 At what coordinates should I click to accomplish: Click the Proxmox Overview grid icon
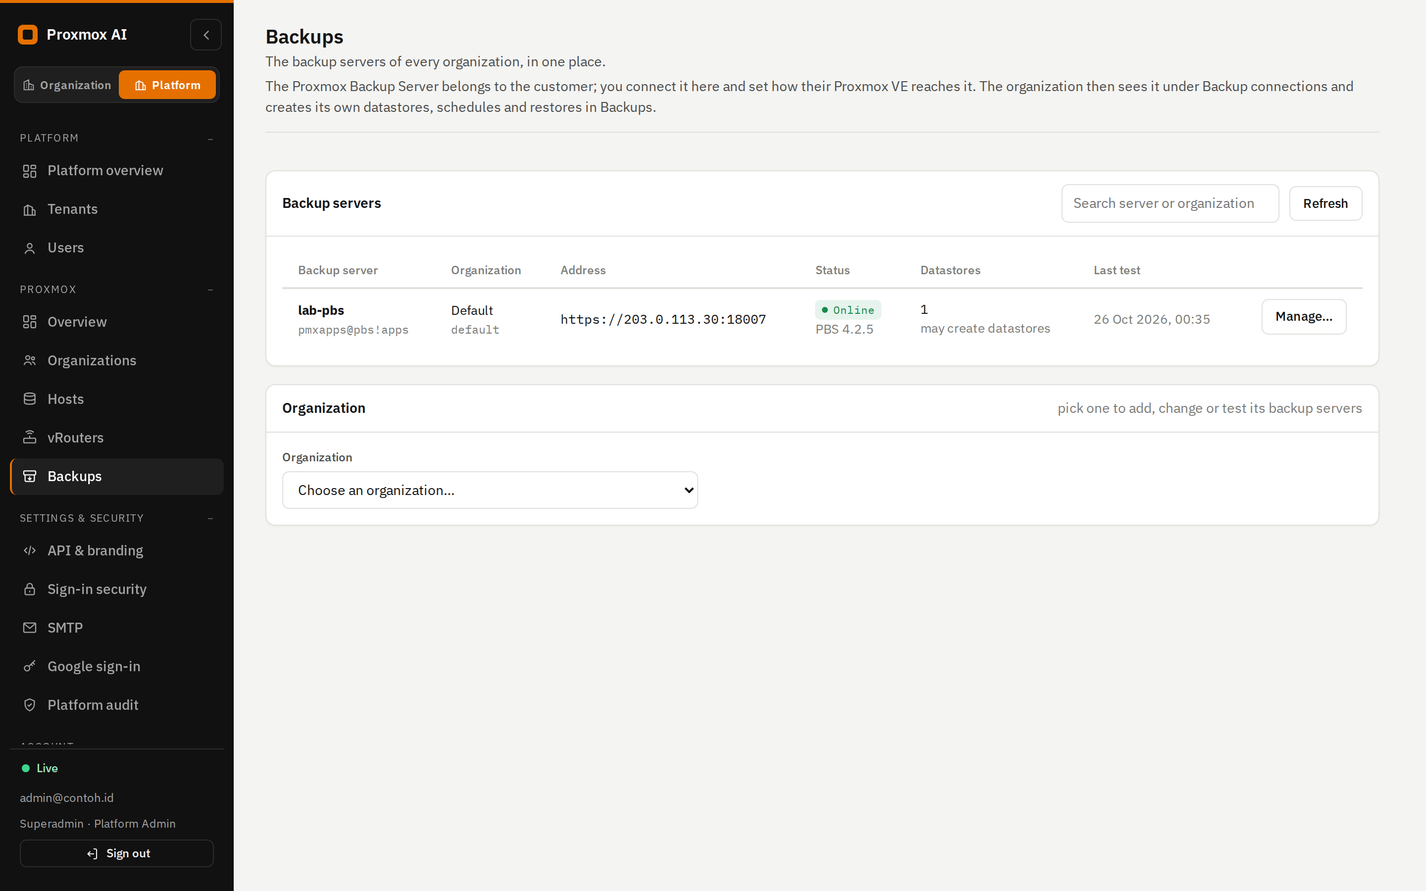30,322
